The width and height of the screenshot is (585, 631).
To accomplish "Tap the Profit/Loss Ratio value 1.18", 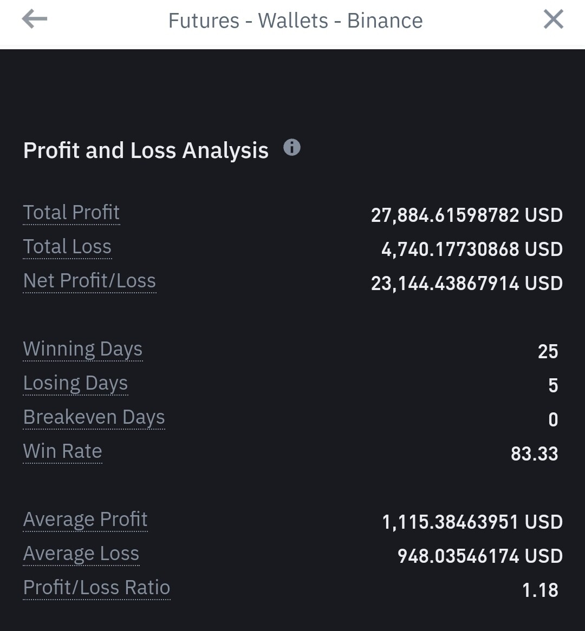I will tap(540, 590).
